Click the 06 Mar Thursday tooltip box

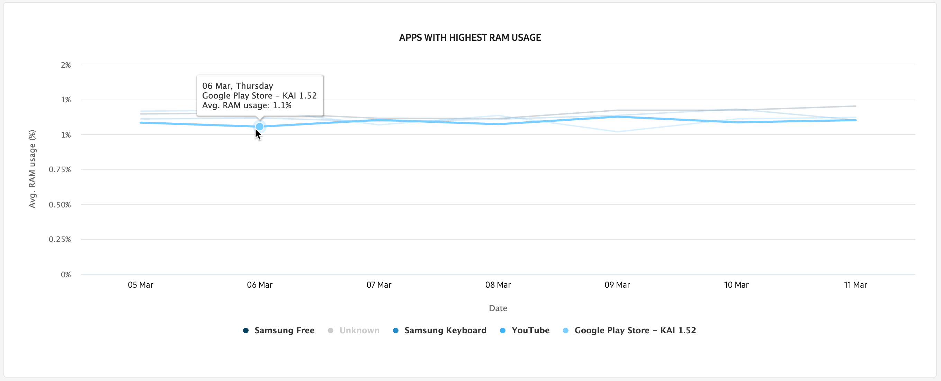pos(259,96)
